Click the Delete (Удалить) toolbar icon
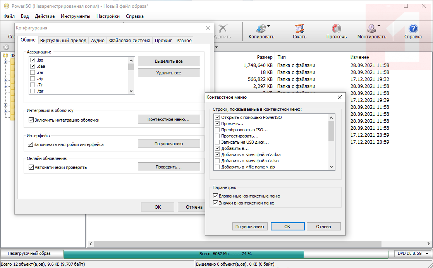Image resolution: width=433 pixels, height=268 pixels. [x=223, y=28]
